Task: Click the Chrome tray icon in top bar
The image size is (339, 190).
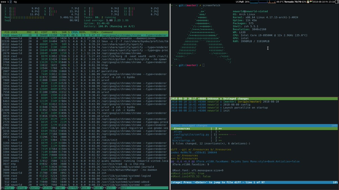Action: tap(310, 2)
